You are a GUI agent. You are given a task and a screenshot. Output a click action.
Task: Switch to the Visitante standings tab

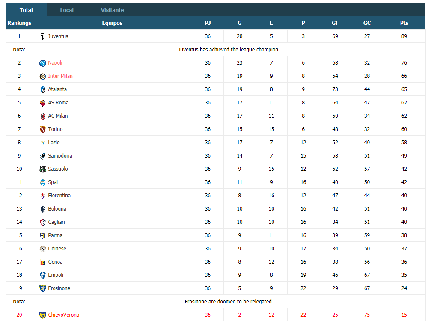pyautogui.click(x=112, y=10)
